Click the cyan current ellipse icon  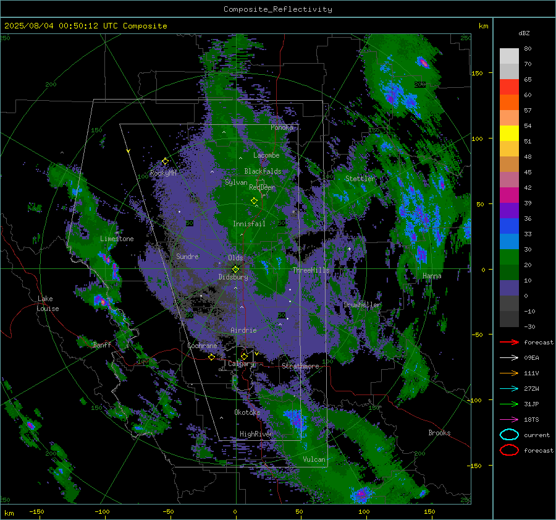pyautogui.click(x=509, y=435)
